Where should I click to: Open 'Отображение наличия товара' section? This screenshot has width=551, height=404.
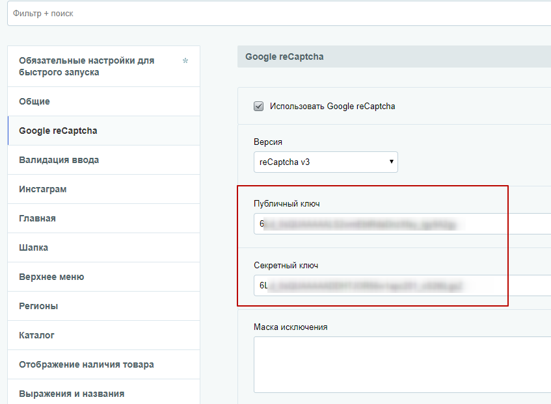103,364
